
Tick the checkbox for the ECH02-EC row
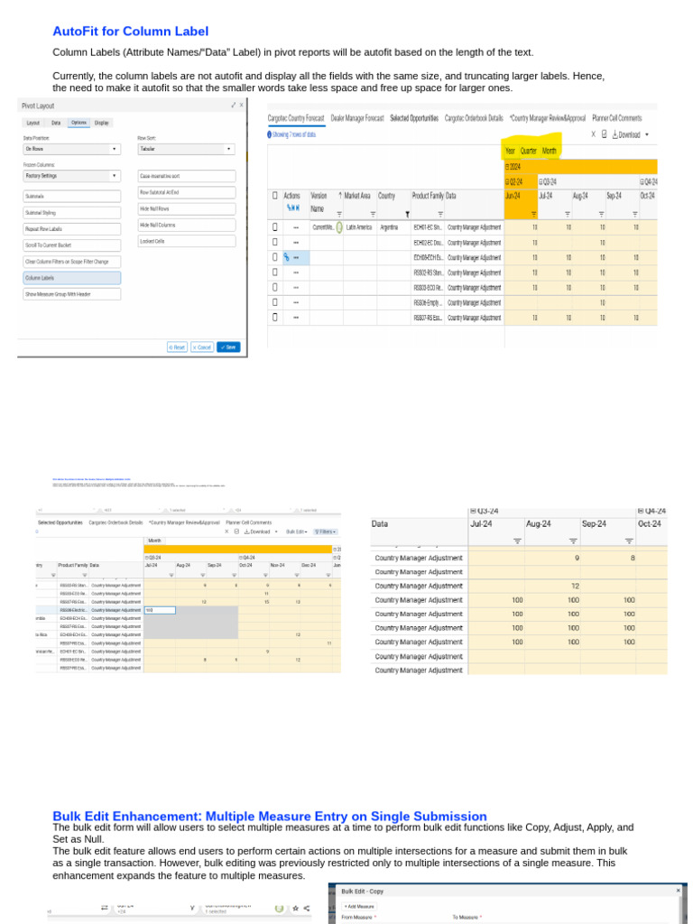[x=274, y=242]
